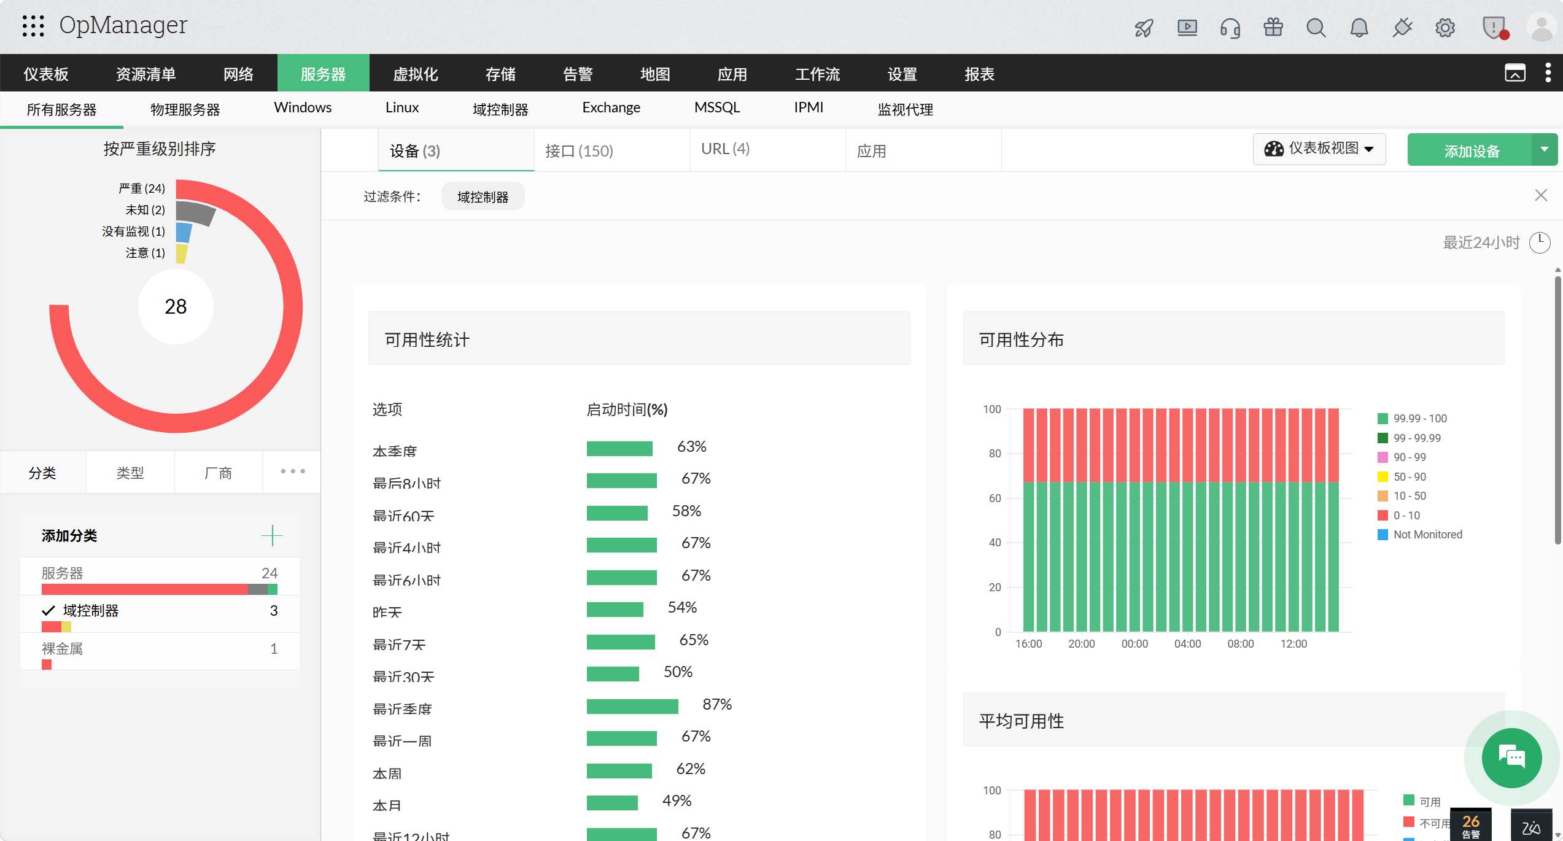
Task: Click the plus to add category
Action: pyautogui.click(x=272, y=535)
